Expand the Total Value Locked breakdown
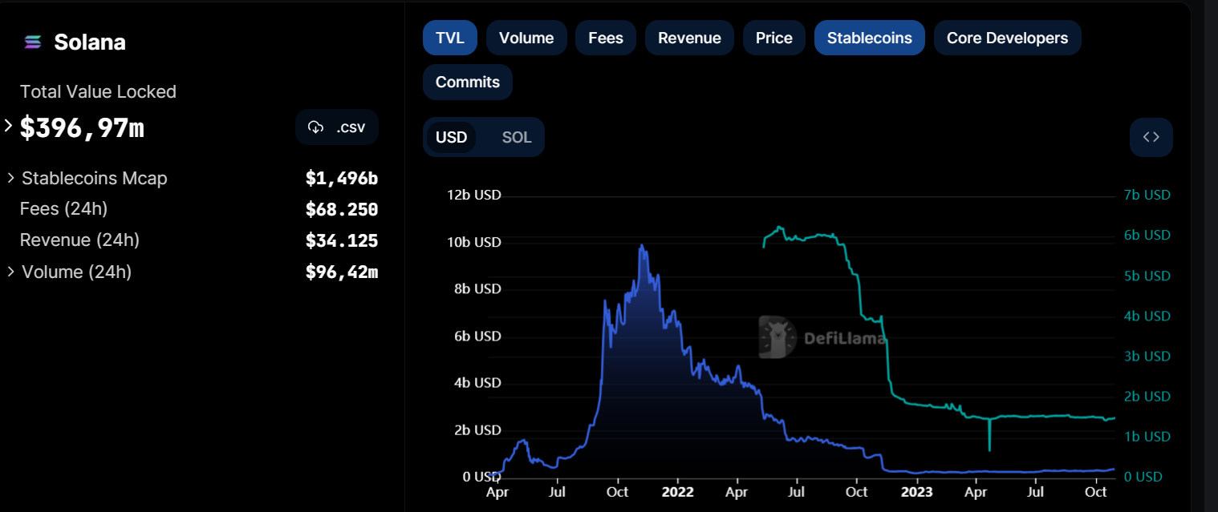The height and width of the screenshot is (512, 1218). 9,126
